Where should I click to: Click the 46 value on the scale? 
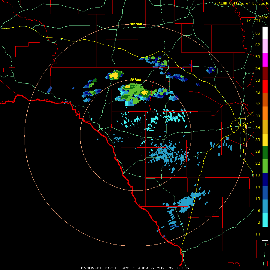(x=258, y=92)
